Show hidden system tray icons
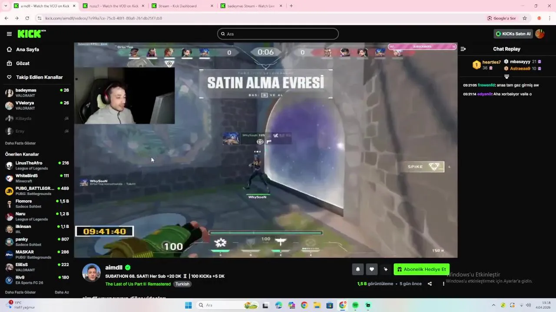Image resolution: width=556 pixels, height=312 pixels. pos(493,305)
